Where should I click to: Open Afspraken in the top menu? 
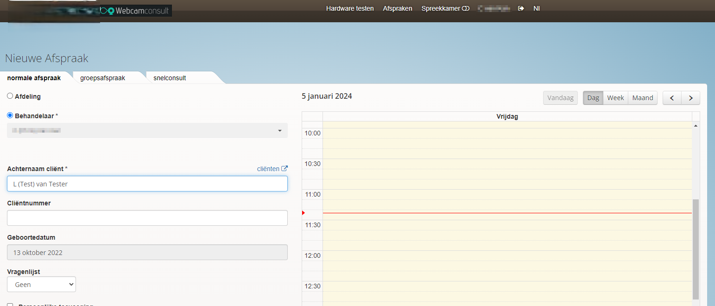tap(398, 8)
